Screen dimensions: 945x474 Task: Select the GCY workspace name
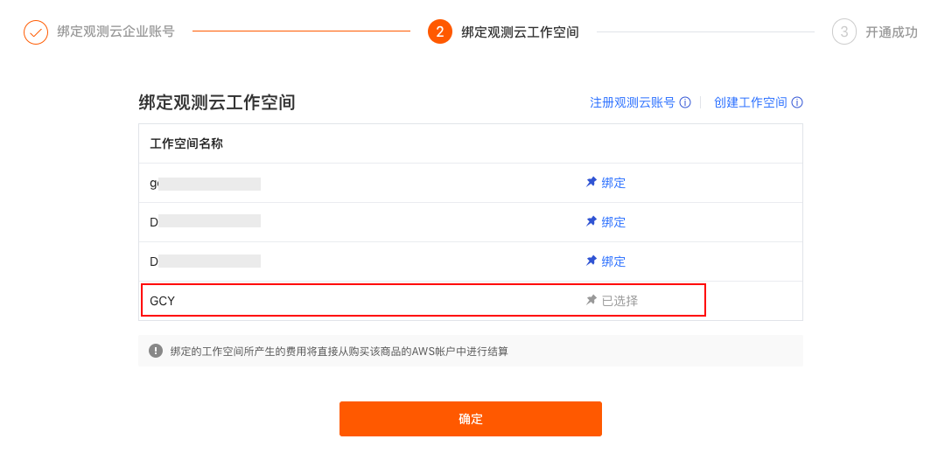(x=162, y=301)
